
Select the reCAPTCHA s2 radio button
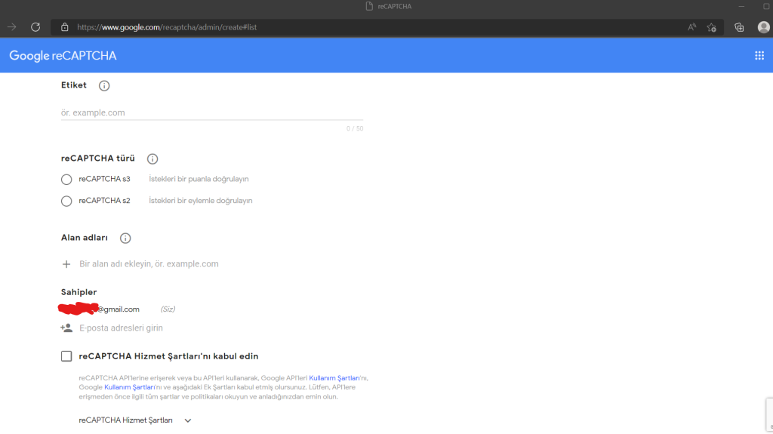[x=66, y=201]
